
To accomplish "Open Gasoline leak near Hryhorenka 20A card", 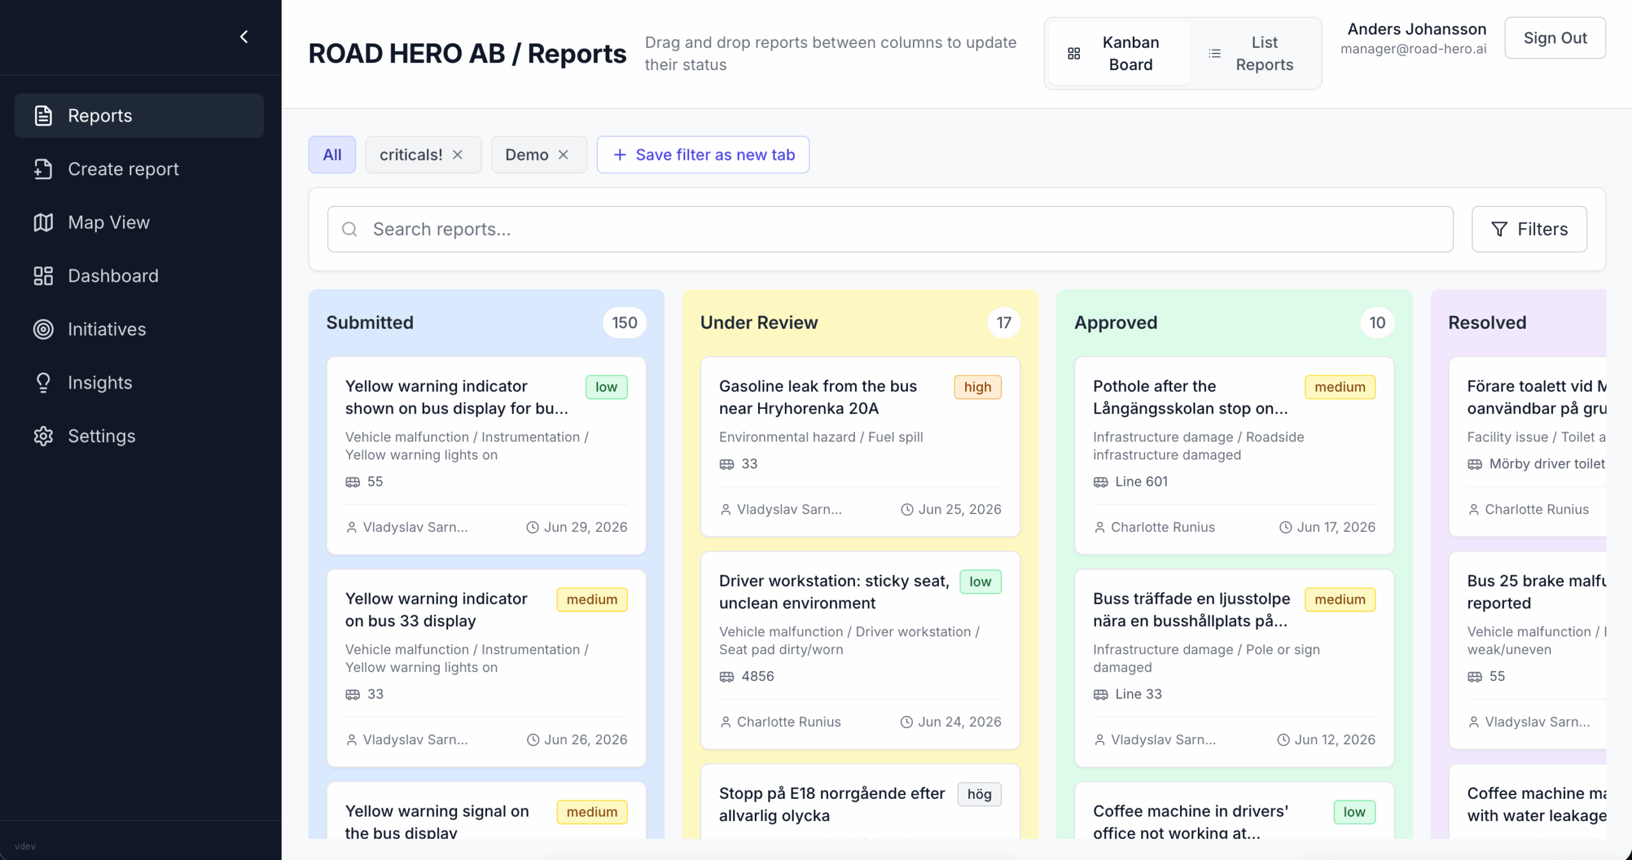I will [x=861, y=447].
